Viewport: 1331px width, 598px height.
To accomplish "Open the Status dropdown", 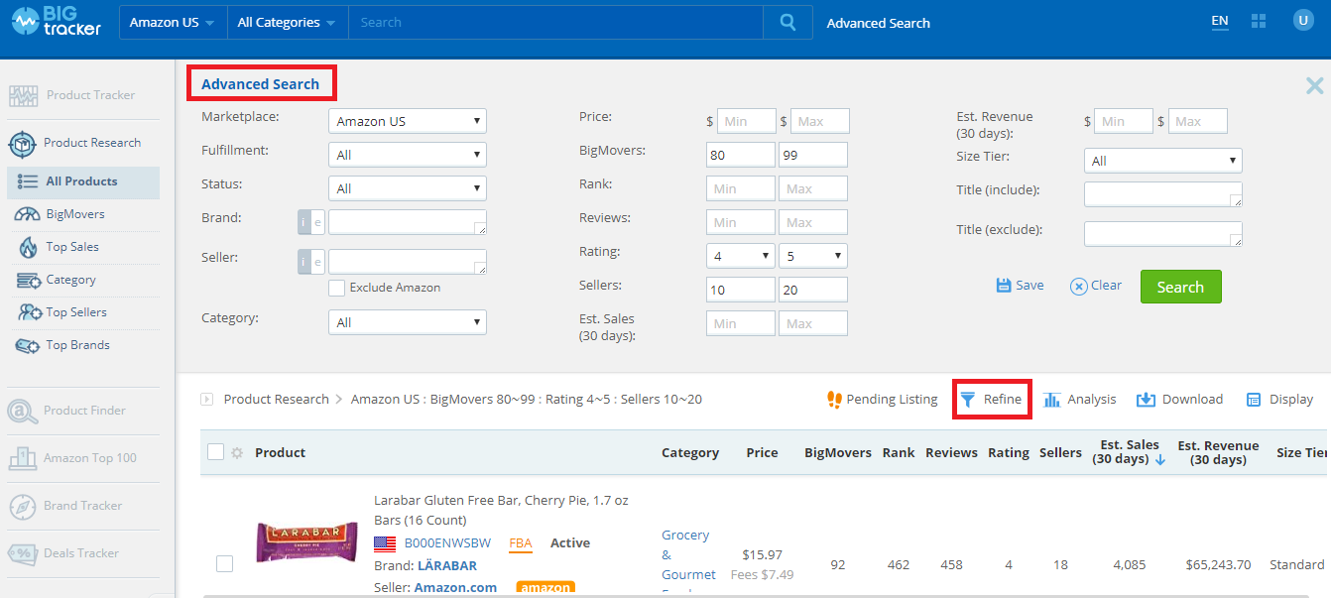I will tap(408, 188).
